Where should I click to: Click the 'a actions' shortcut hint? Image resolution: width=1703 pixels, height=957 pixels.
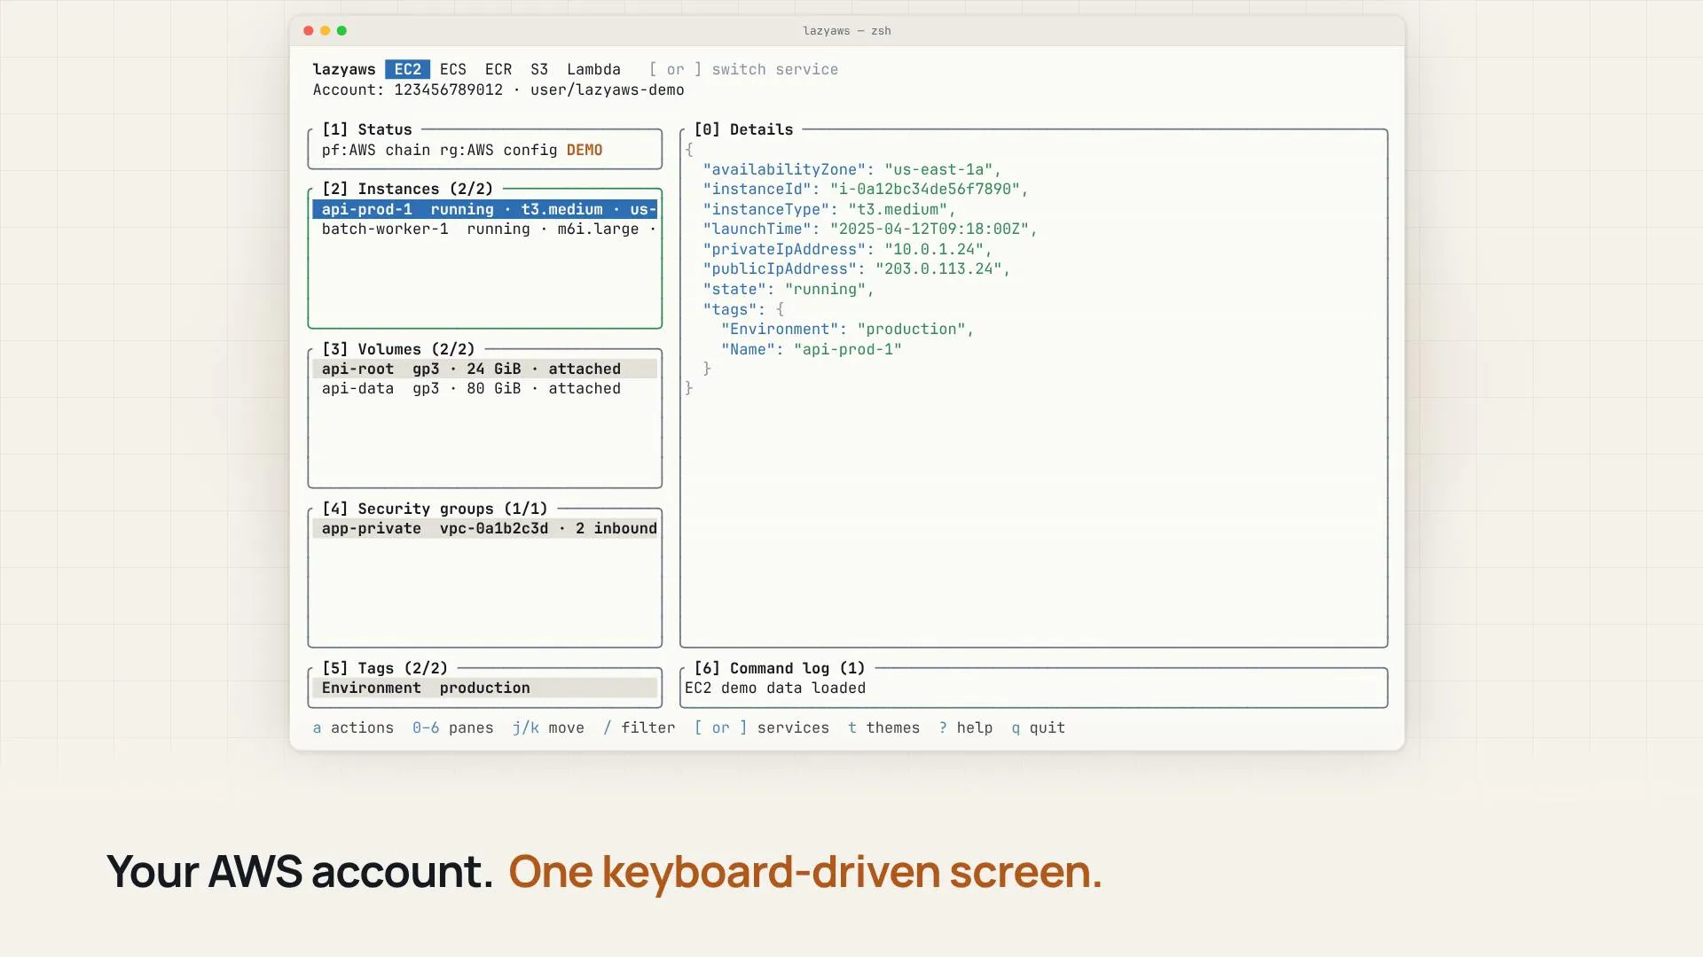[353, 727]
